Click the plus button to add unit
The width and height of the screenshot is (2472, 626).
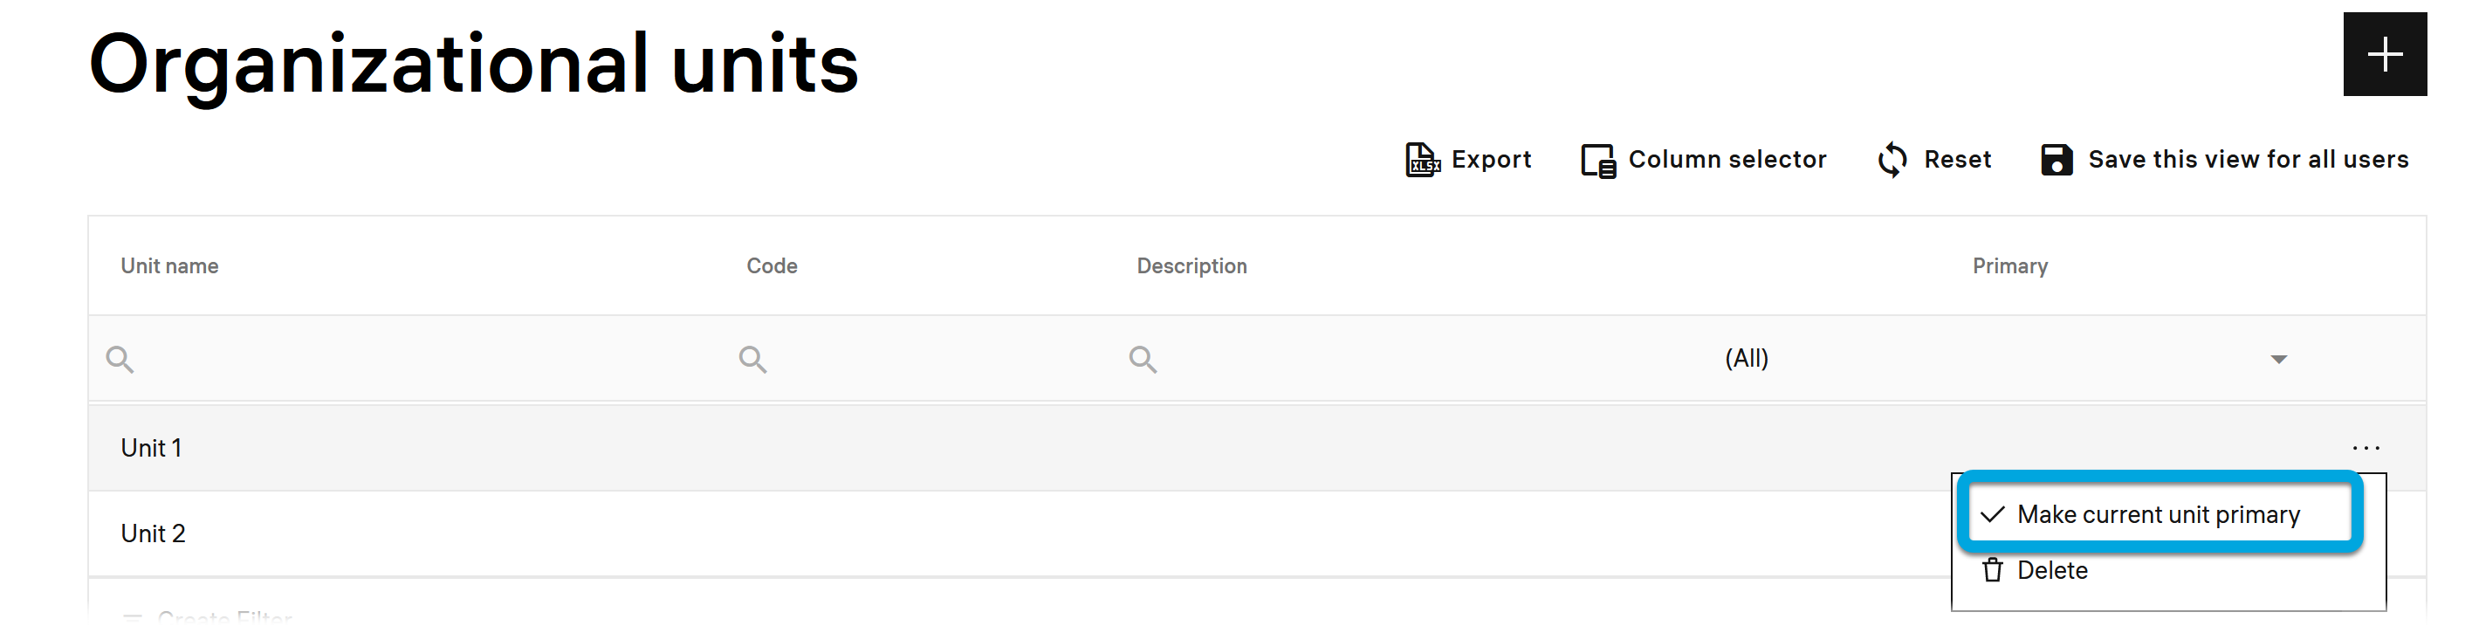coord(2384,54)
